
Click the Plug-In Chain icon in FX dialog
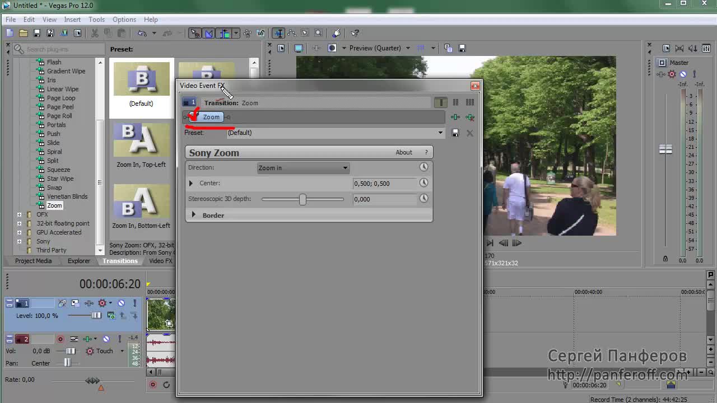point(455,117)
